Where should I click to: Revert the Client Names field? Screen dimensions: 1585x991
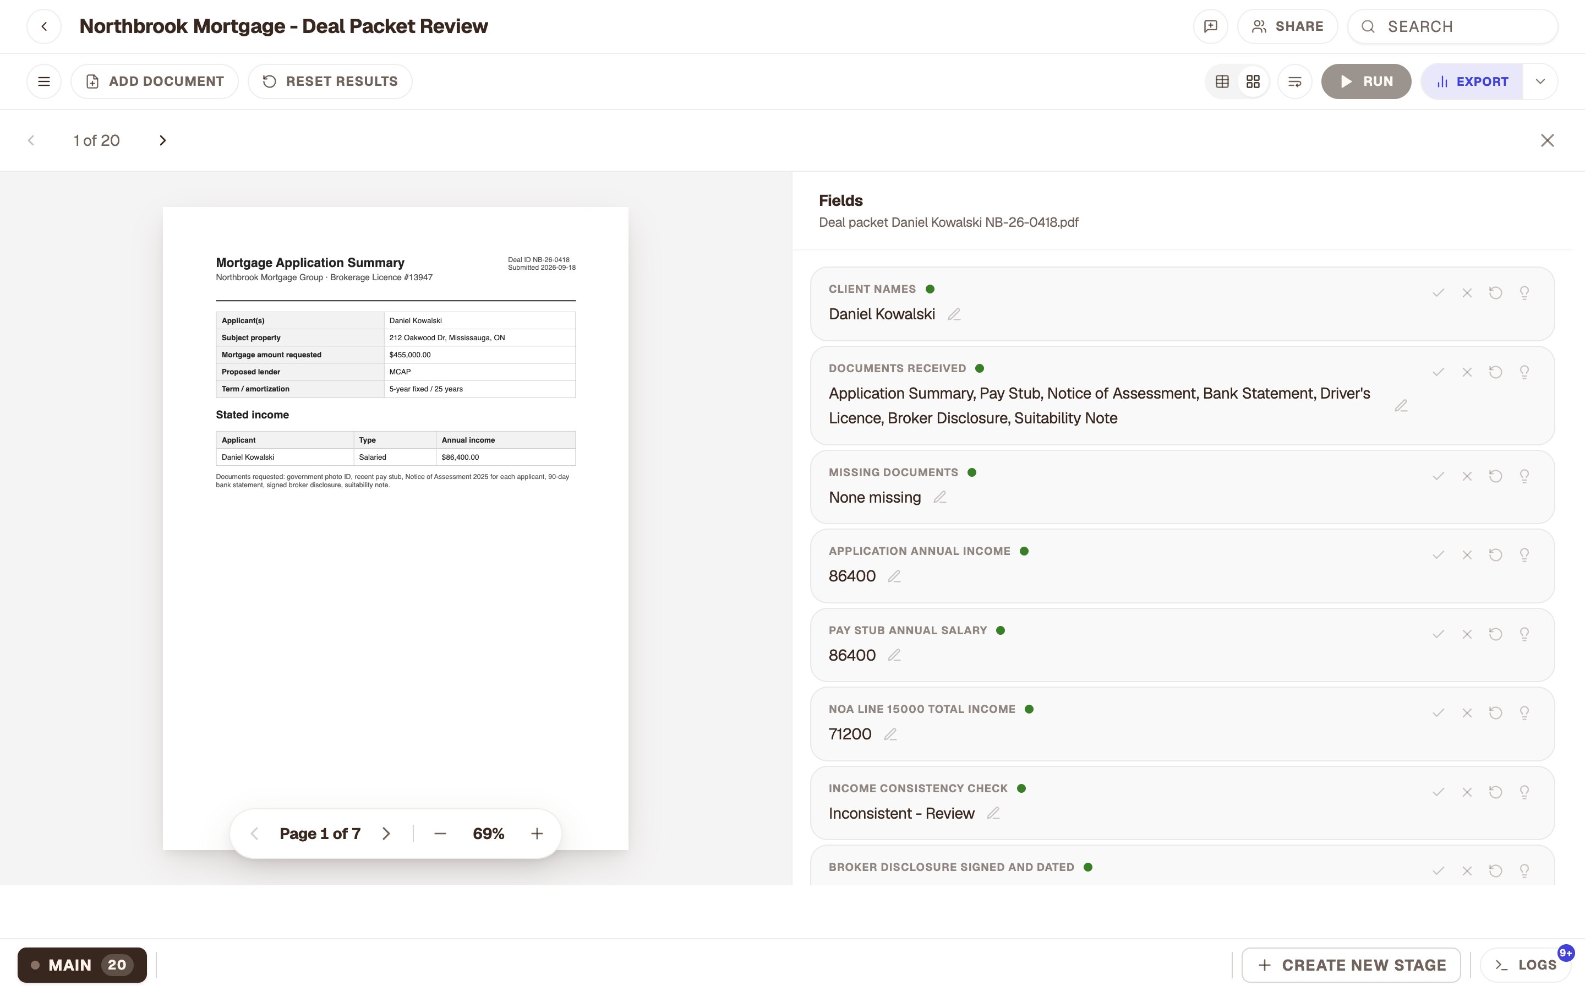click(1496, 293)
